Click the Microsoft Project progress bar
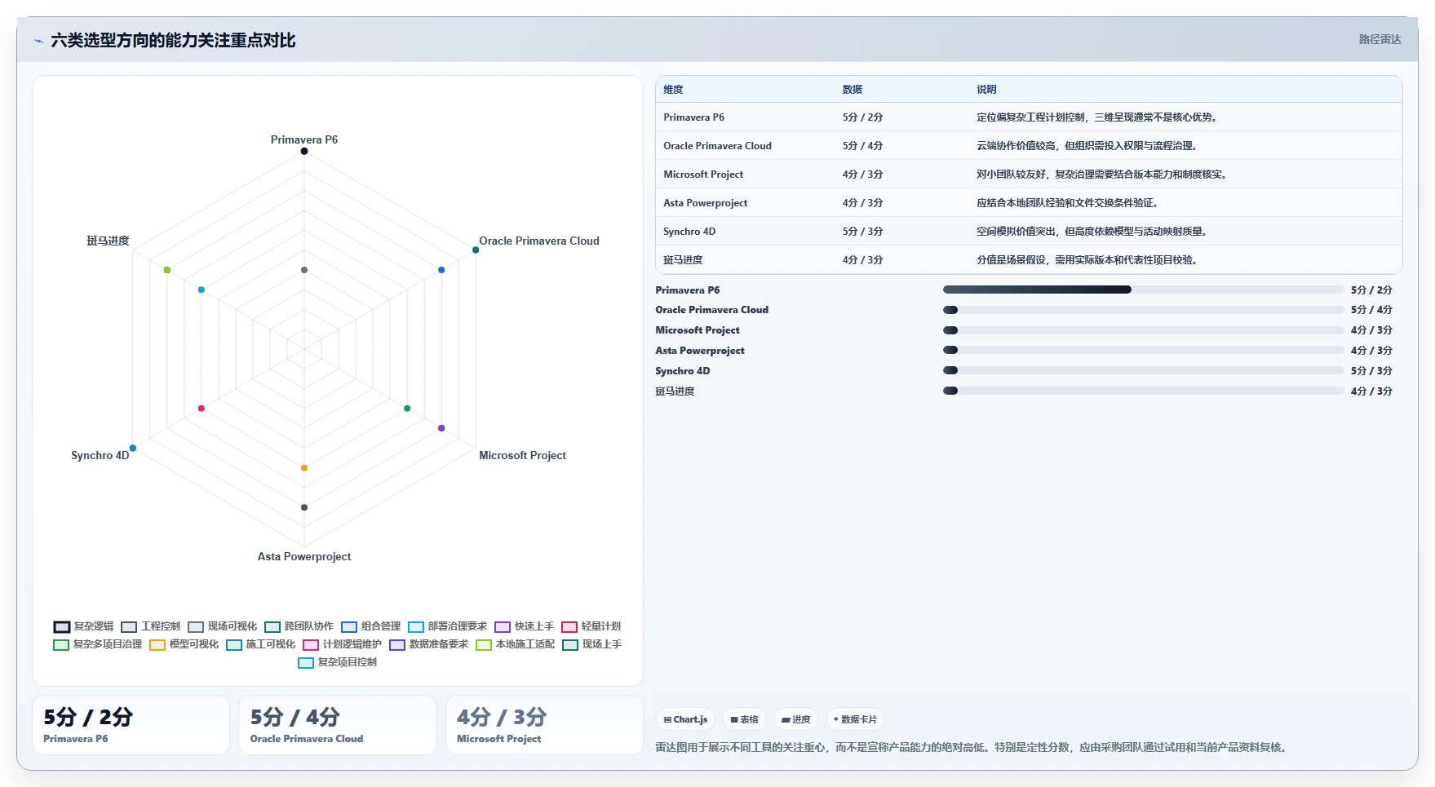Screen dimensions: 1435x787 click(x=1143, y=330)
